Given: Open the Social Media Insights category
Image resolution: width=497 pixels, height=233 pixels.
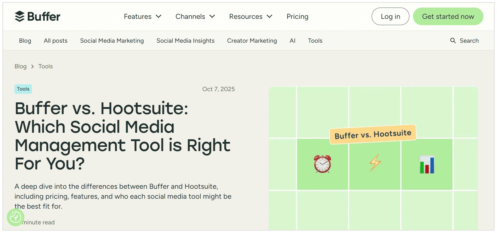Looking at the screenshot, I should coord(185,41).
